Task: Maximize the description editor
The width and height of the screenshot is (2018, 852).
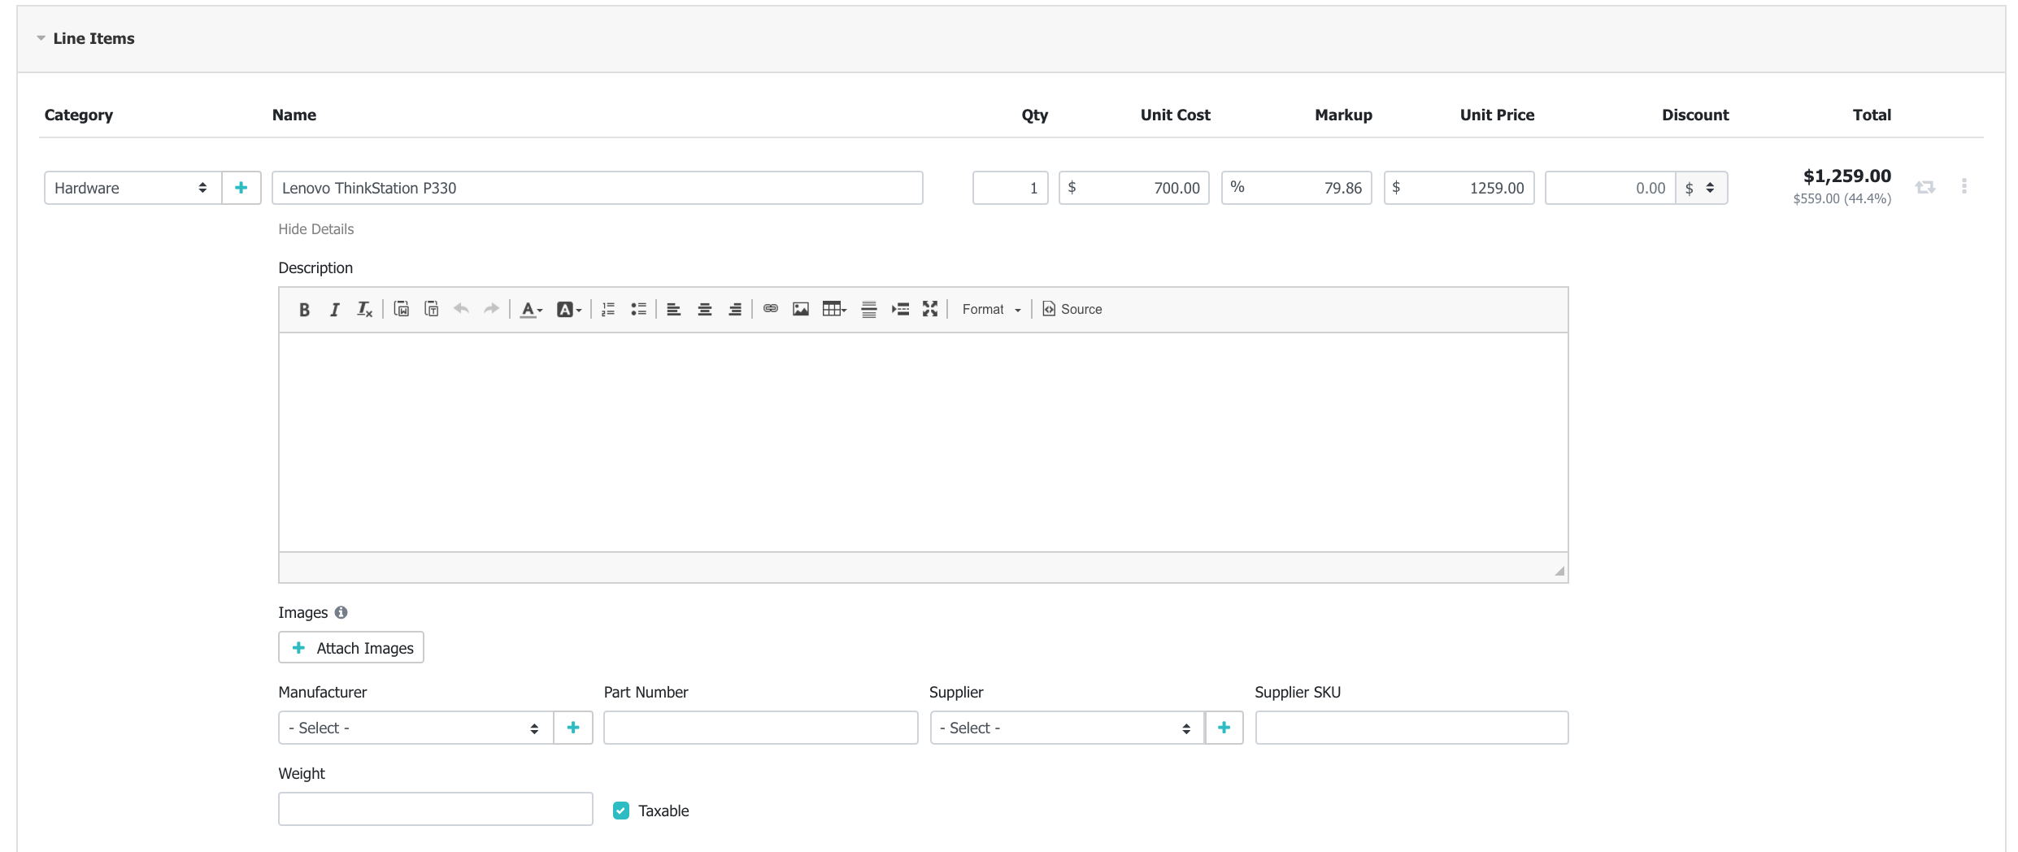Action: [930, 309]
